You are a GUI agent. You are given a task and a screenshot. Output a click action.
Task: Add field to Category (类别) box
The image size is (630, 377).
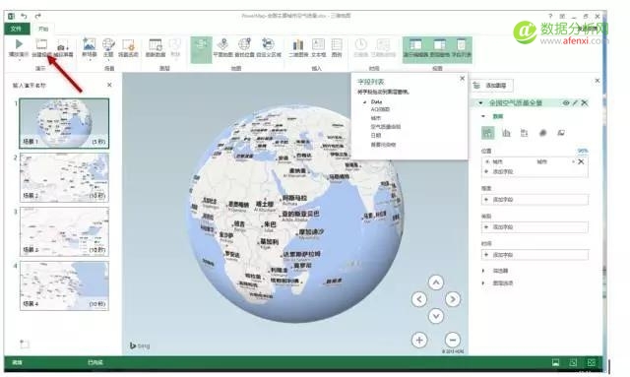[x=535, y=227]
